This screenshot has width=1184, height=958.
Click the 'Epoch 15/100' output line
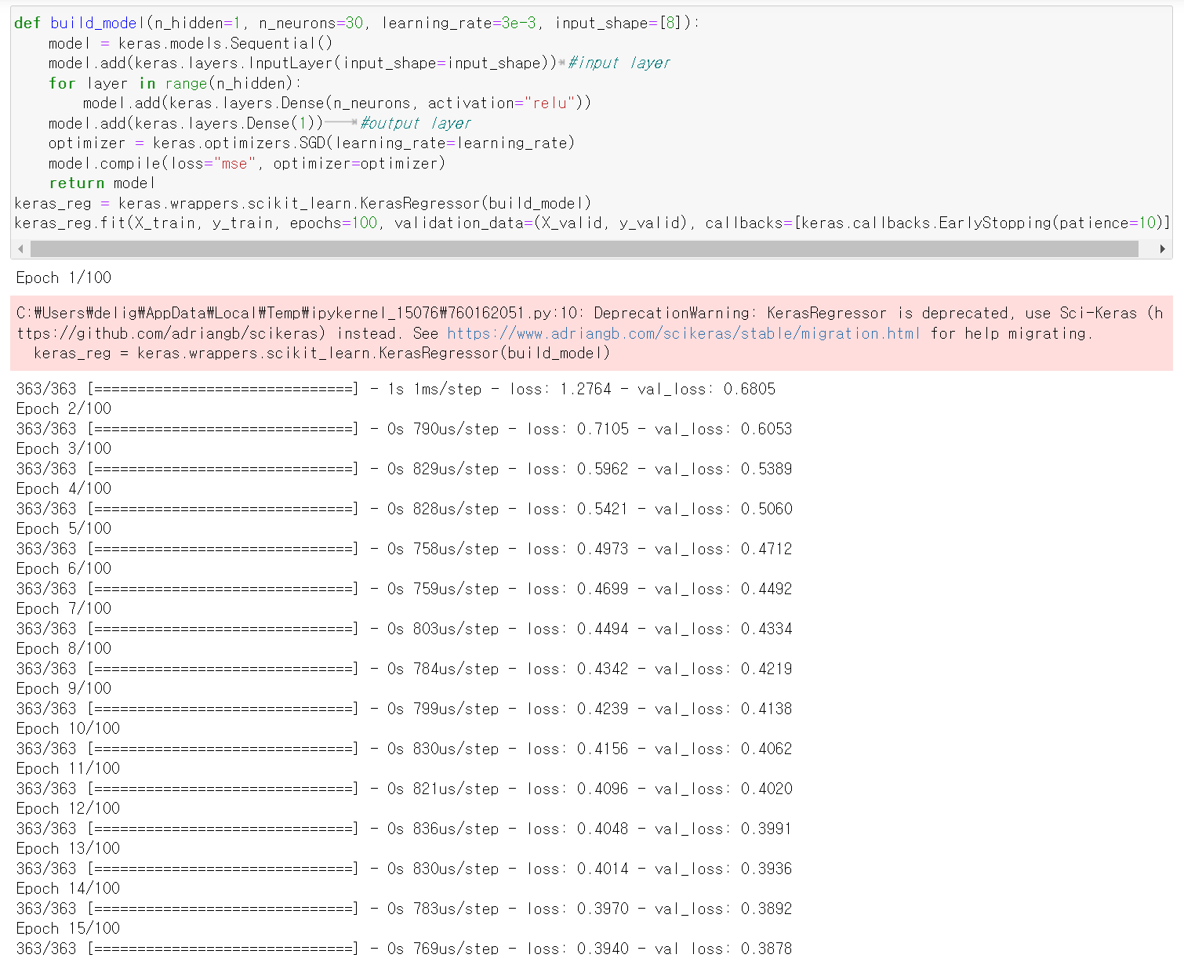click(x=68, y=928)
